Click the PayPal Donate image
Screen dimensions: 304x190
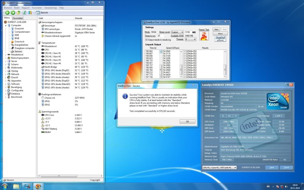click(220, 39)
